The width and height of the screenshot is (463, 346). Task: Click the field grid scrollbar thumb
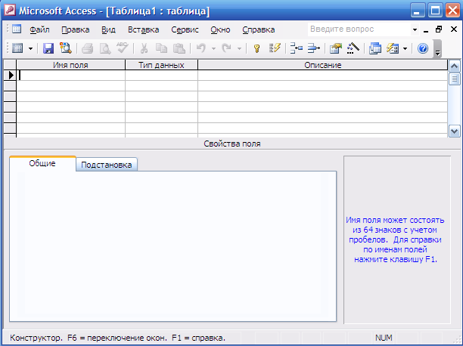[454, 79]
